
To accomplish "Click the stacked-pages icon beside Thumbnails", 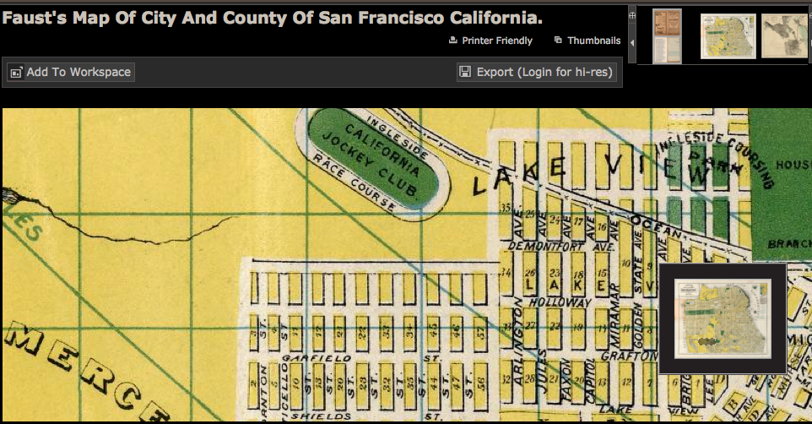I will point(558,41).
